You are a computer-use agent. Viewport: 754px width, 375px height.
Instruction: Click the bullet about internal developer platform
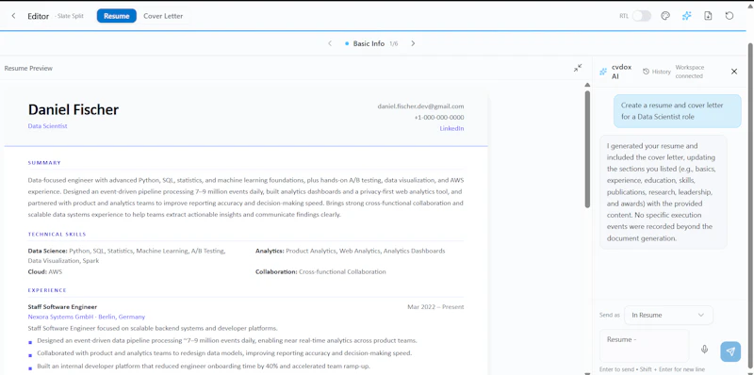[204, 367]
